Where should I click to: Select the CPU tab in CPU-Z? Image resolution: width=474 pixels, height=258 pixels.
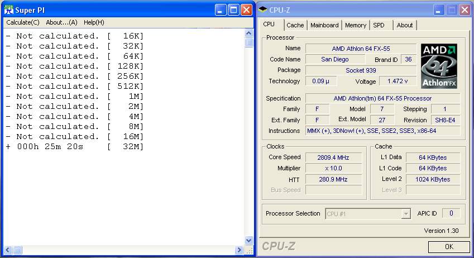(269, 24)
